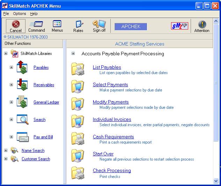
Task: Click the Menus grid icon
Action: point(57,24)
